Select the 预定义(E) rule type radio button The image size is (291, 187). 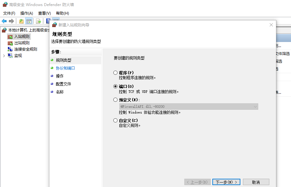tap(116, 100)
